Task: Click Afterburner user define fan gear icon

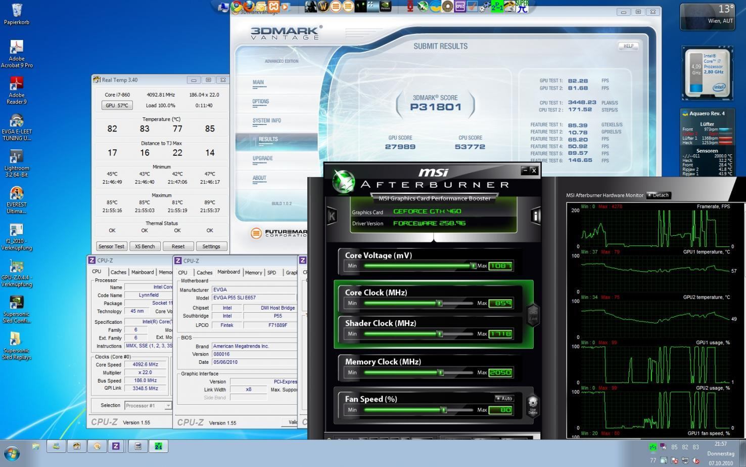Action: (x=533, y=405)
